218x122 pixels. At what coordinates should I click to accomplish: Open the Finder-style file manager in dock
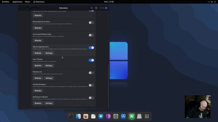coord(78,116)
